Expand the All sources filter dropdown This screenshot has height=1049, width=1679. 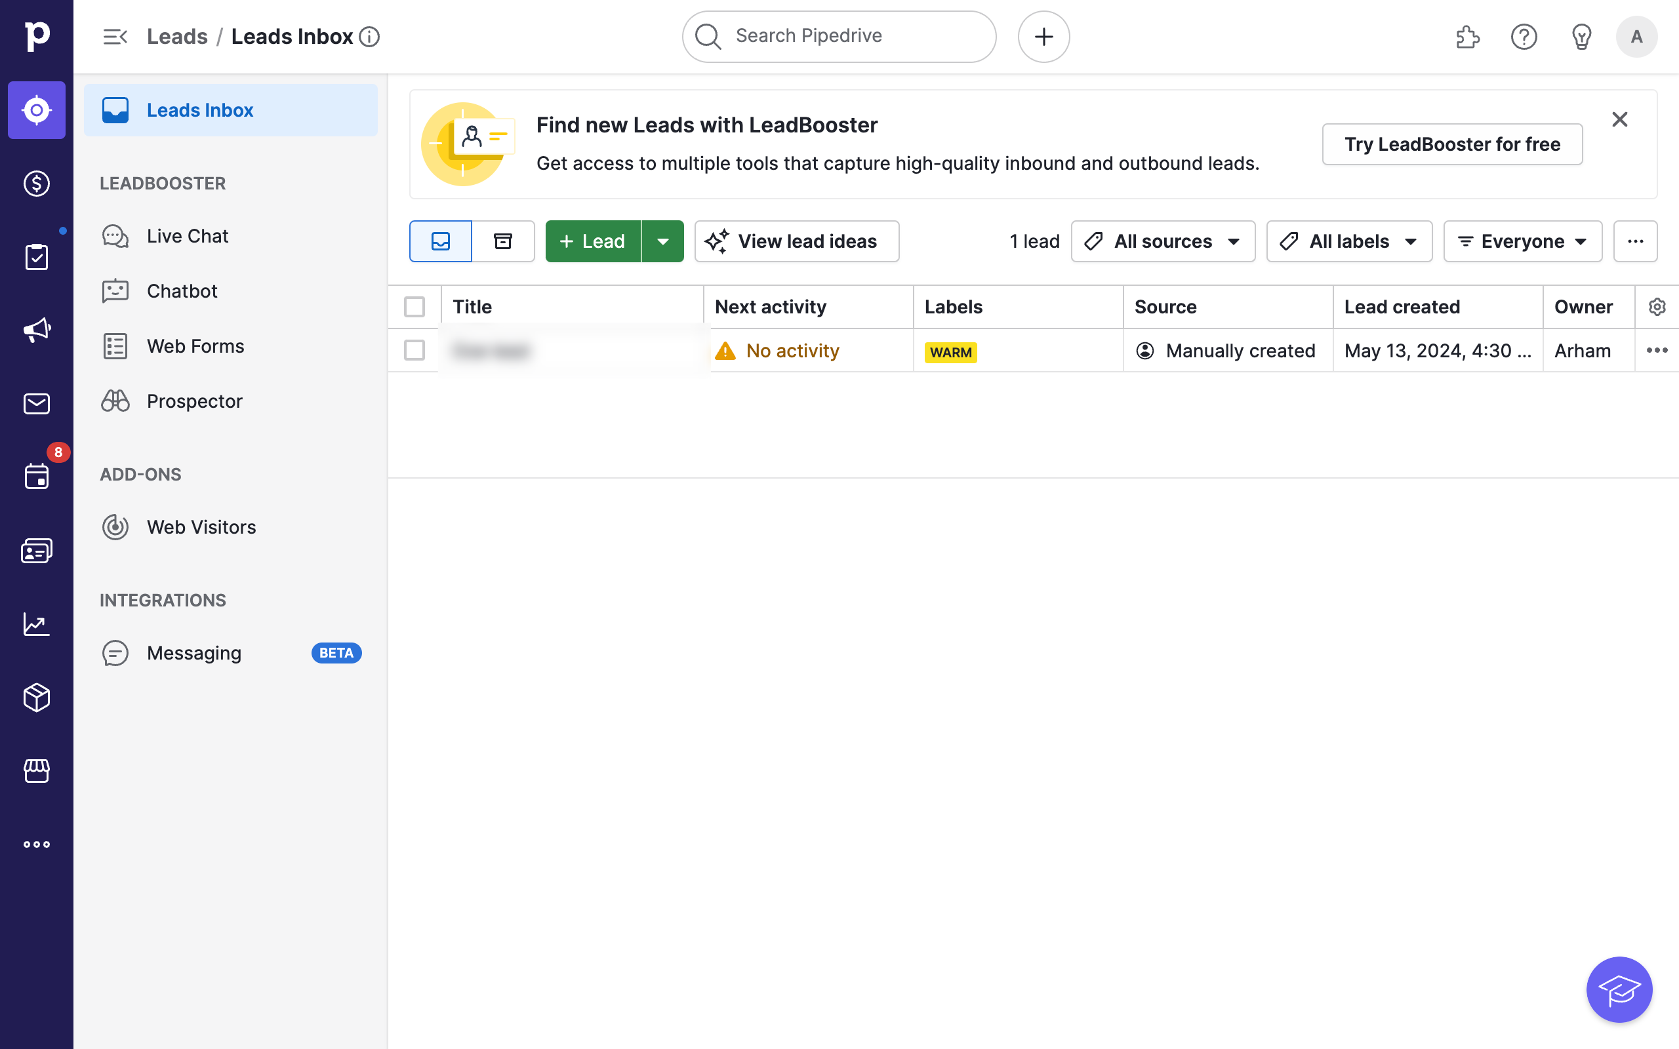[x=1163, y=241]
